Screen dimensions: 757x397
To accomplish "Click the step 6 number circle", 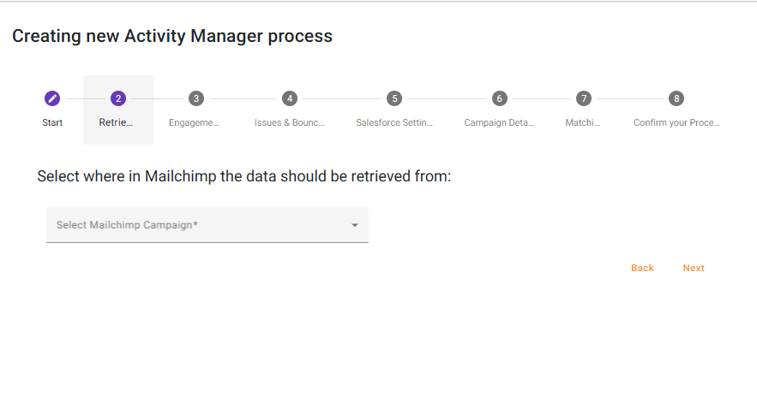I will [x=500, y=98].
